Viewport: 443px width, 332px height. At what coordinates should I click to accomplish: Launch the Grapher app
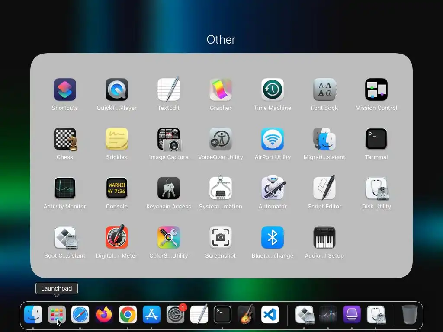[221, 89]
